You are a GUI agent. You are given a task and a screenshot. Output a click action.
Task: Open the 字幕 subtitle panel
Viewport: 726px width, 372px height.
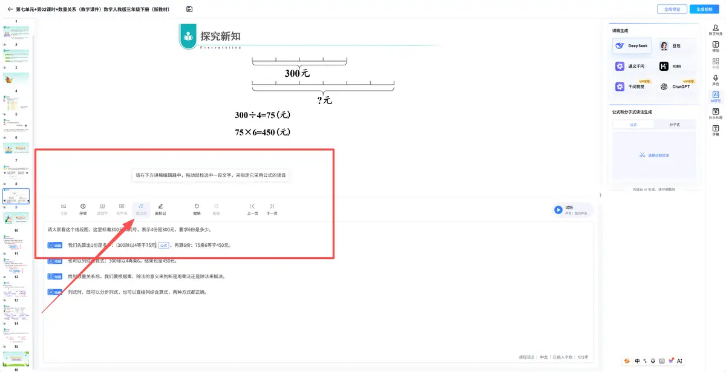pos(716,131)
